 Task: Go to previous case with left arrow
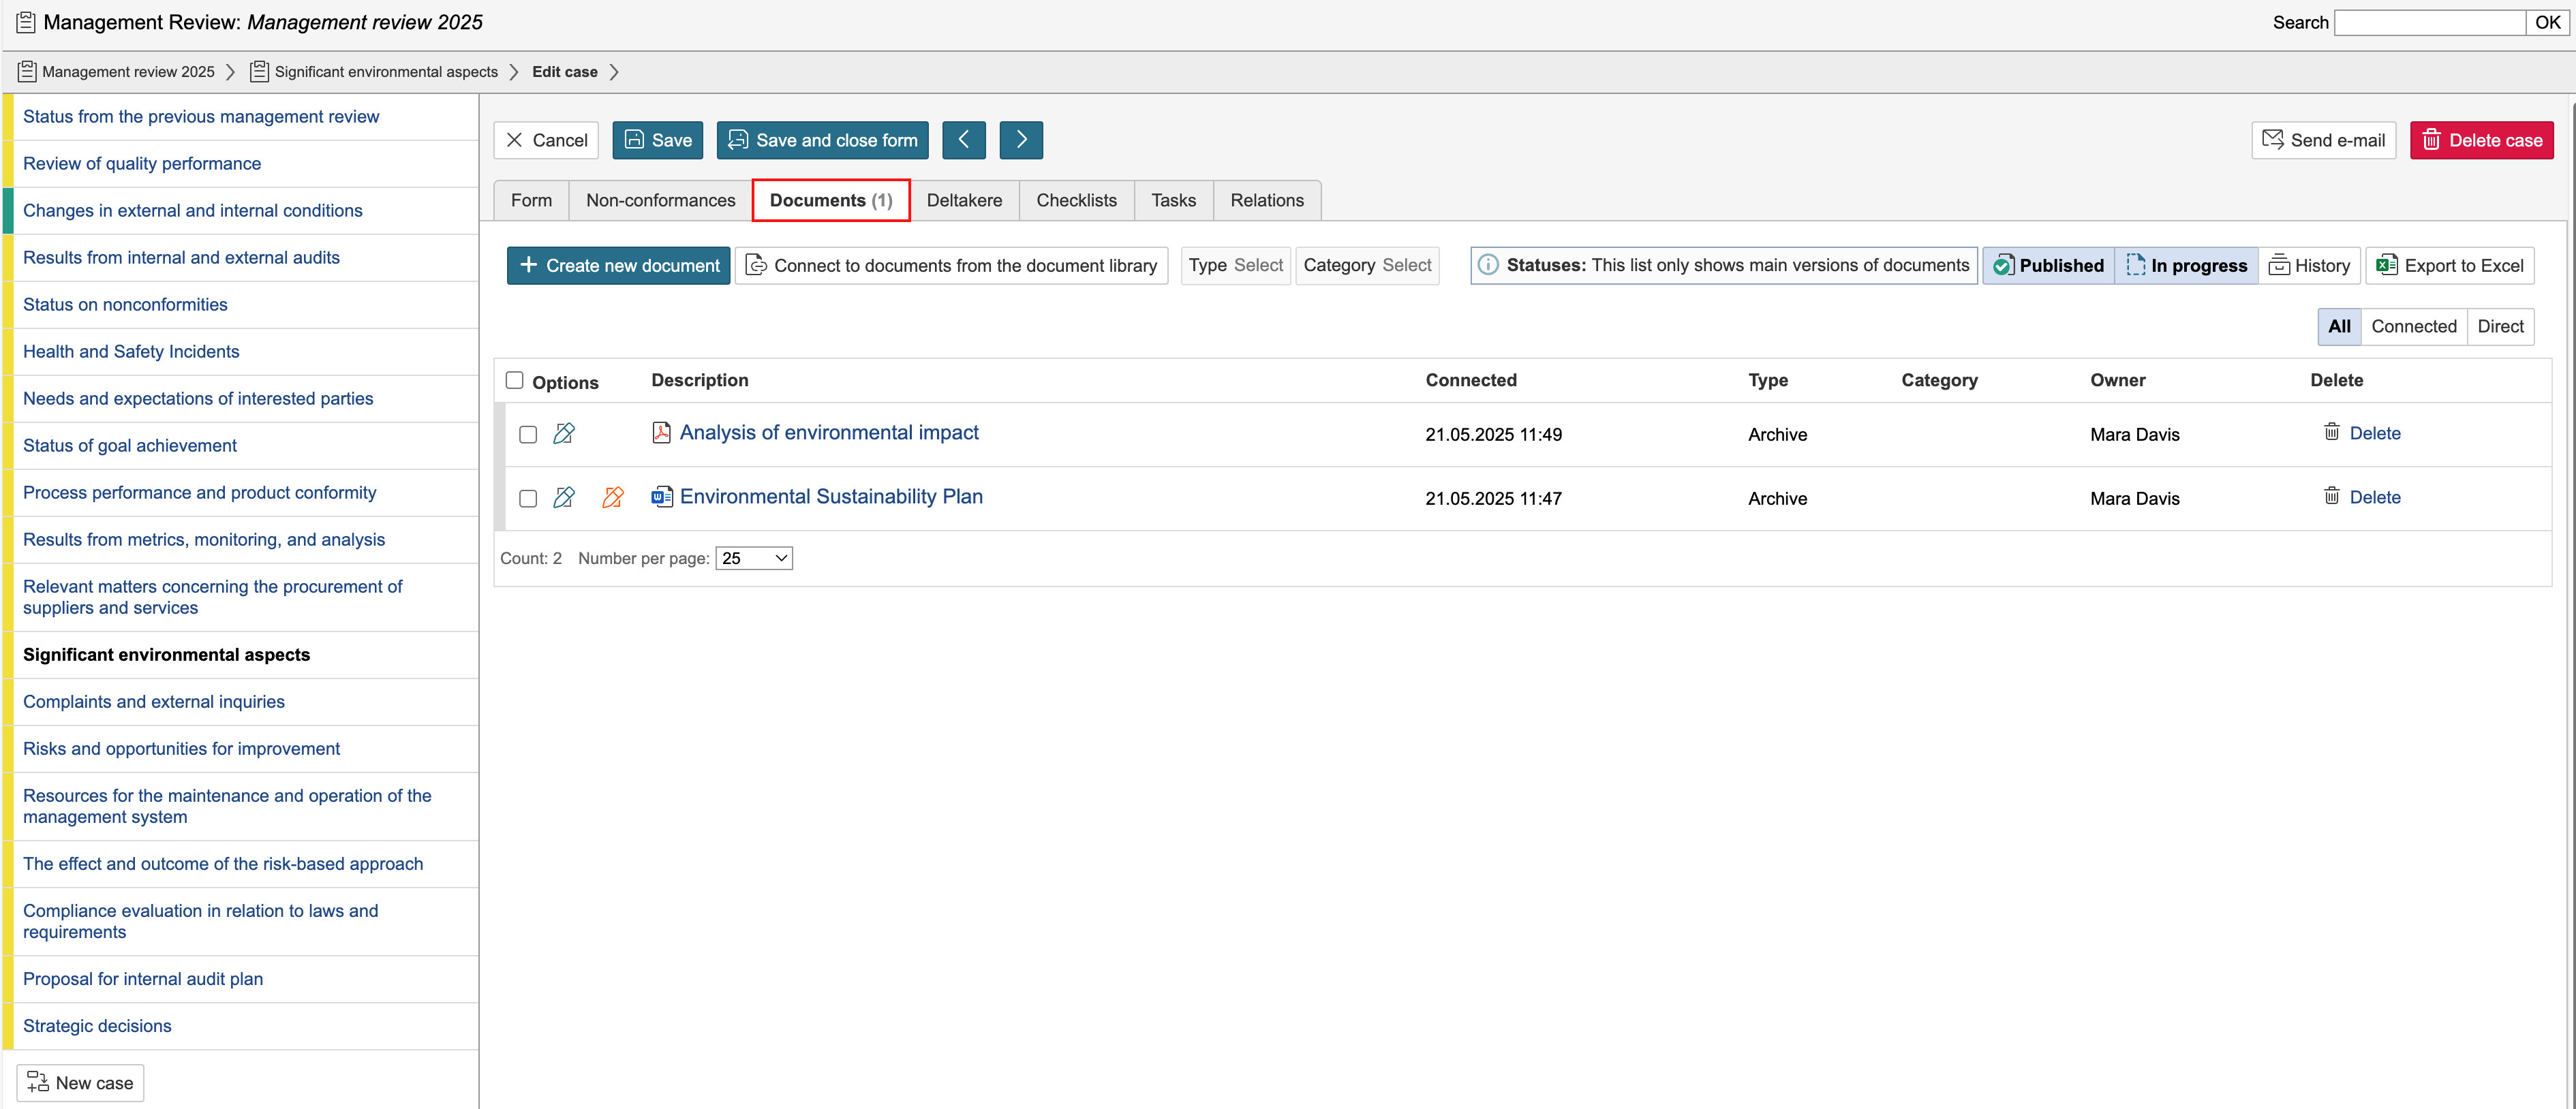pos(963,140)
